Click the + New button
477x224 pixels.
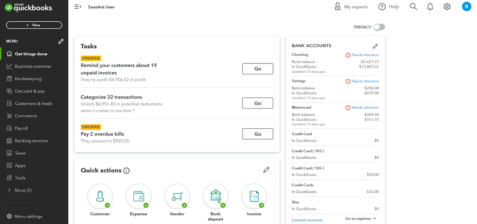(x=34, y=25)
